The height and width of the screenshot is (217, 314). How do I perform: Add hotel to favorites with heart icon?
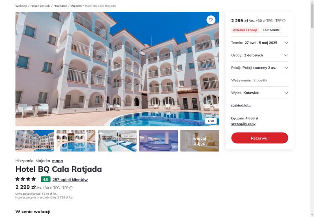pos(211,20)
